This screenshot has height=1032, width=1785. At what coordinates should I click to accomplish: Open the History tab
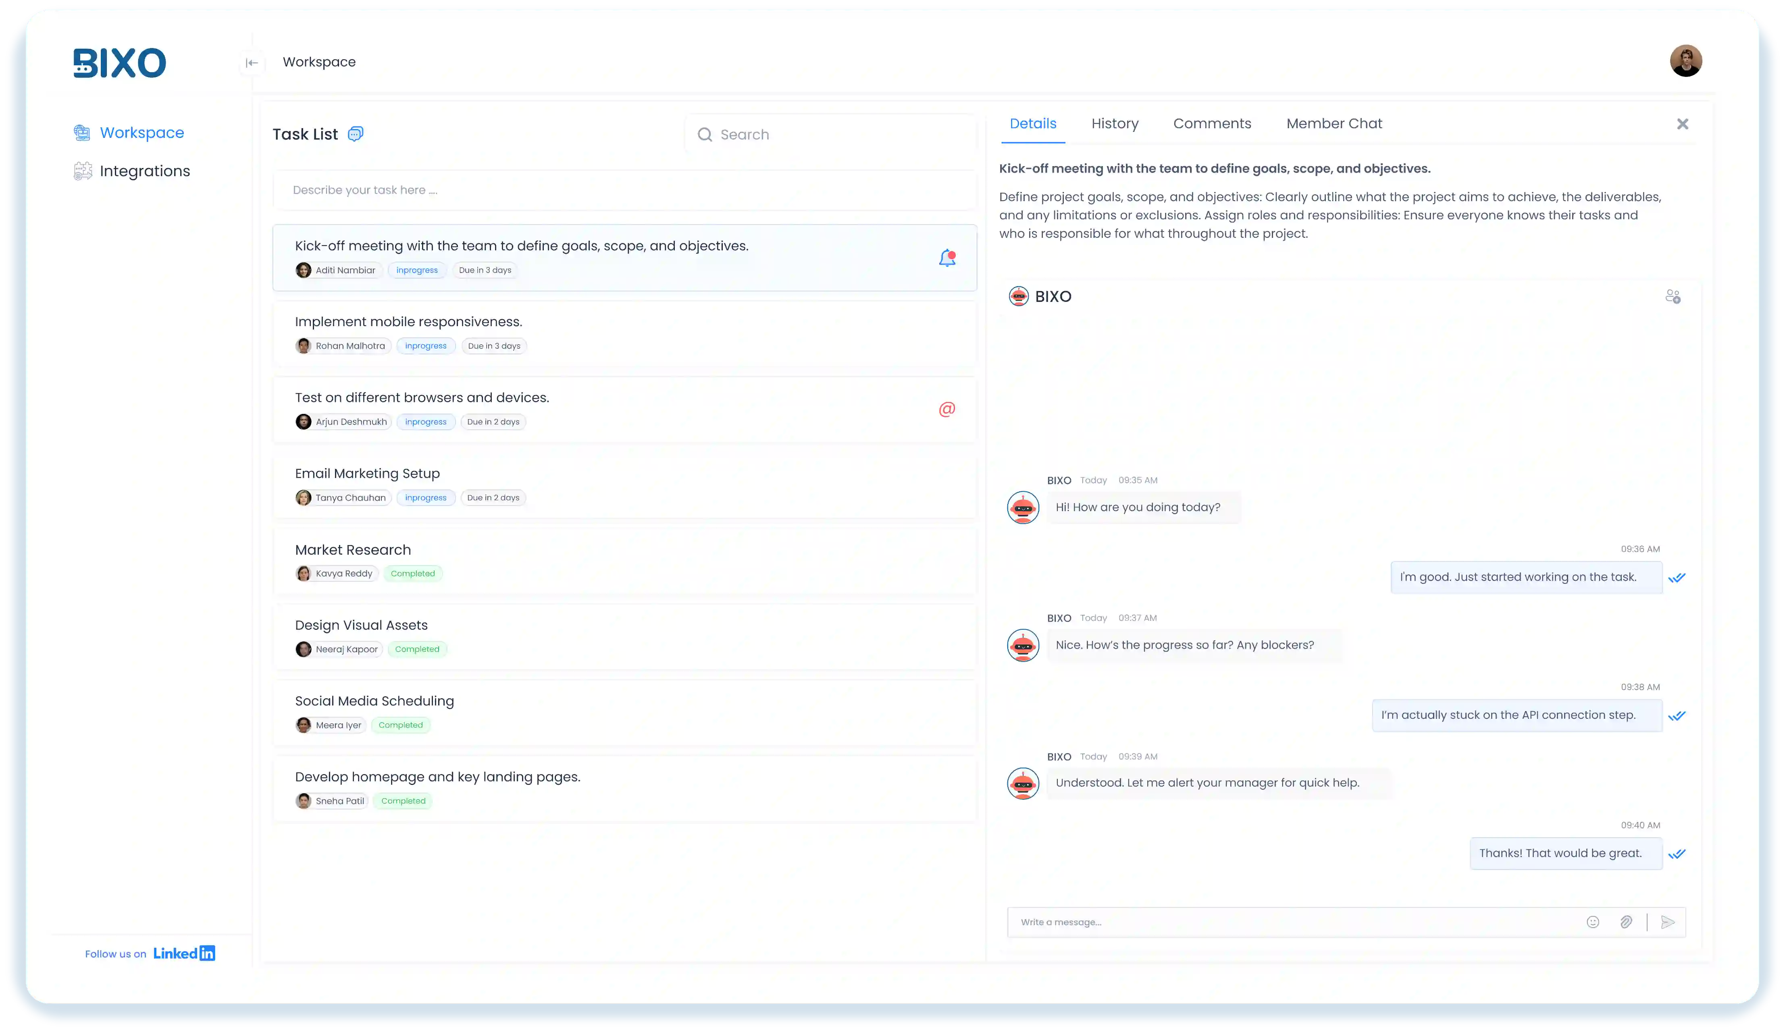pos(1114,123)
